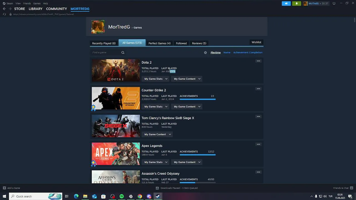Open the options menu for Apex Legends
356x200 pixels.
point(258,144)
